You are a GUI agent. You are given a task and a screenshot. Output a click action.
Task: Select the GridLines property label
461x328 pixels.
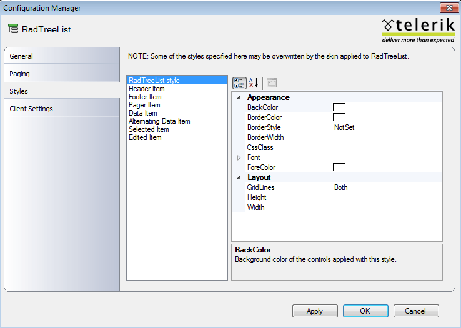click(x=260, y=187)
